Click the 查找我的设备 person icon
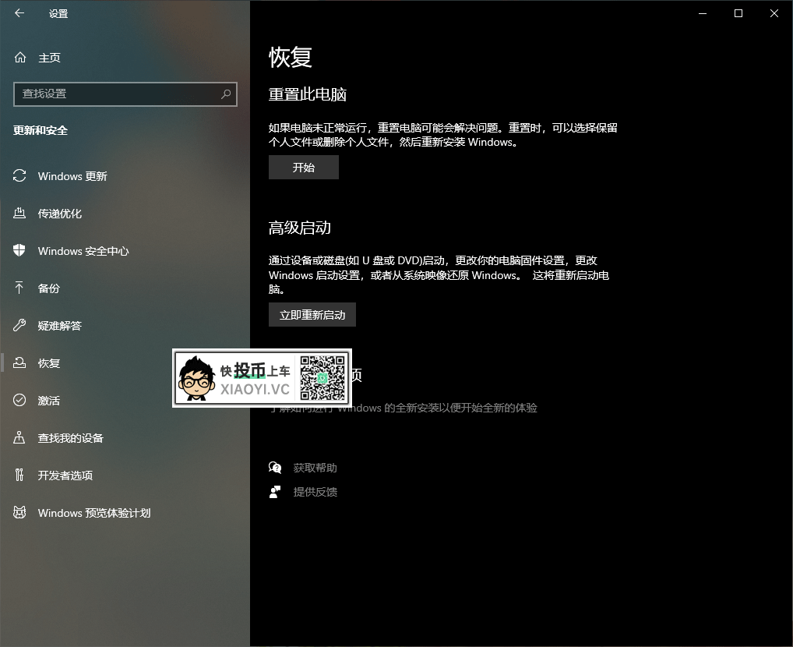Screen dimensions: 793x647 click(19, 437)
